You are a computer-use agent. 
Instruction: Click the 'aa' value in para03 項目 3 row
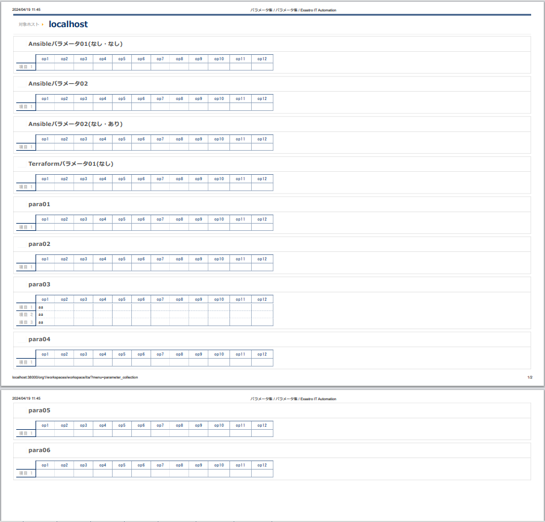pyautogui.click(x=41, y=322)
